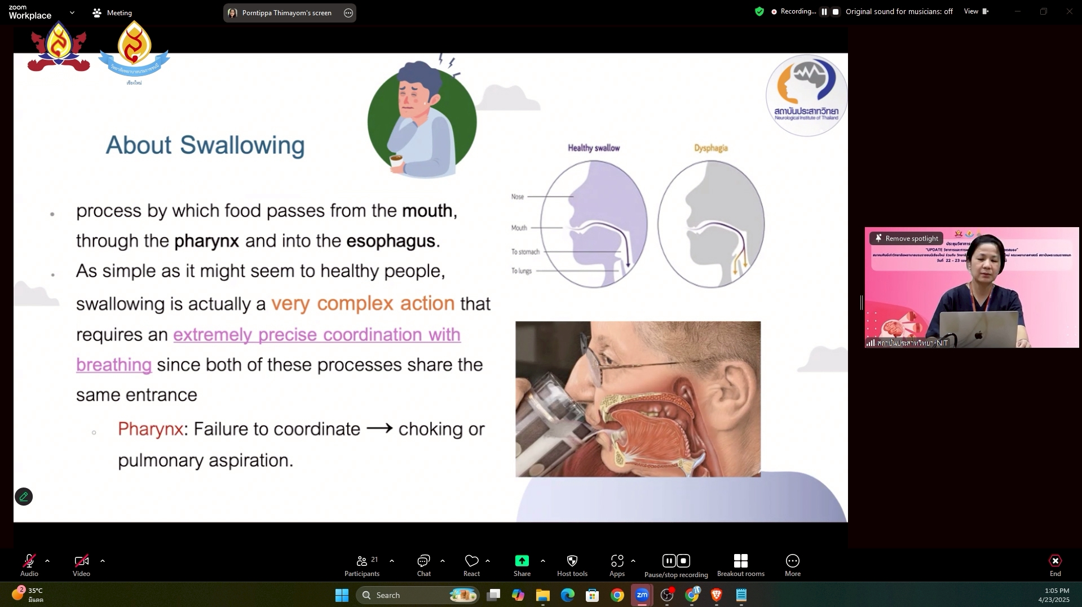Expand the audio options chevron
The width and height of the screenshot is (1082, 607).
(x=47, y=561)
